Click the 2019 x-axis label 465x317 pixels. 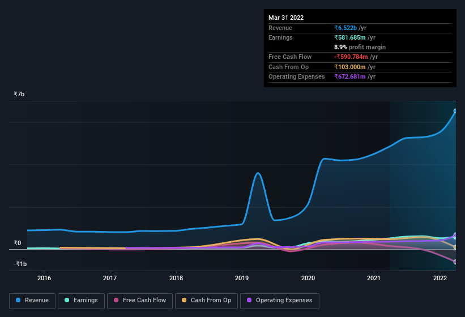pyautogui.click(x=242, y=278)
